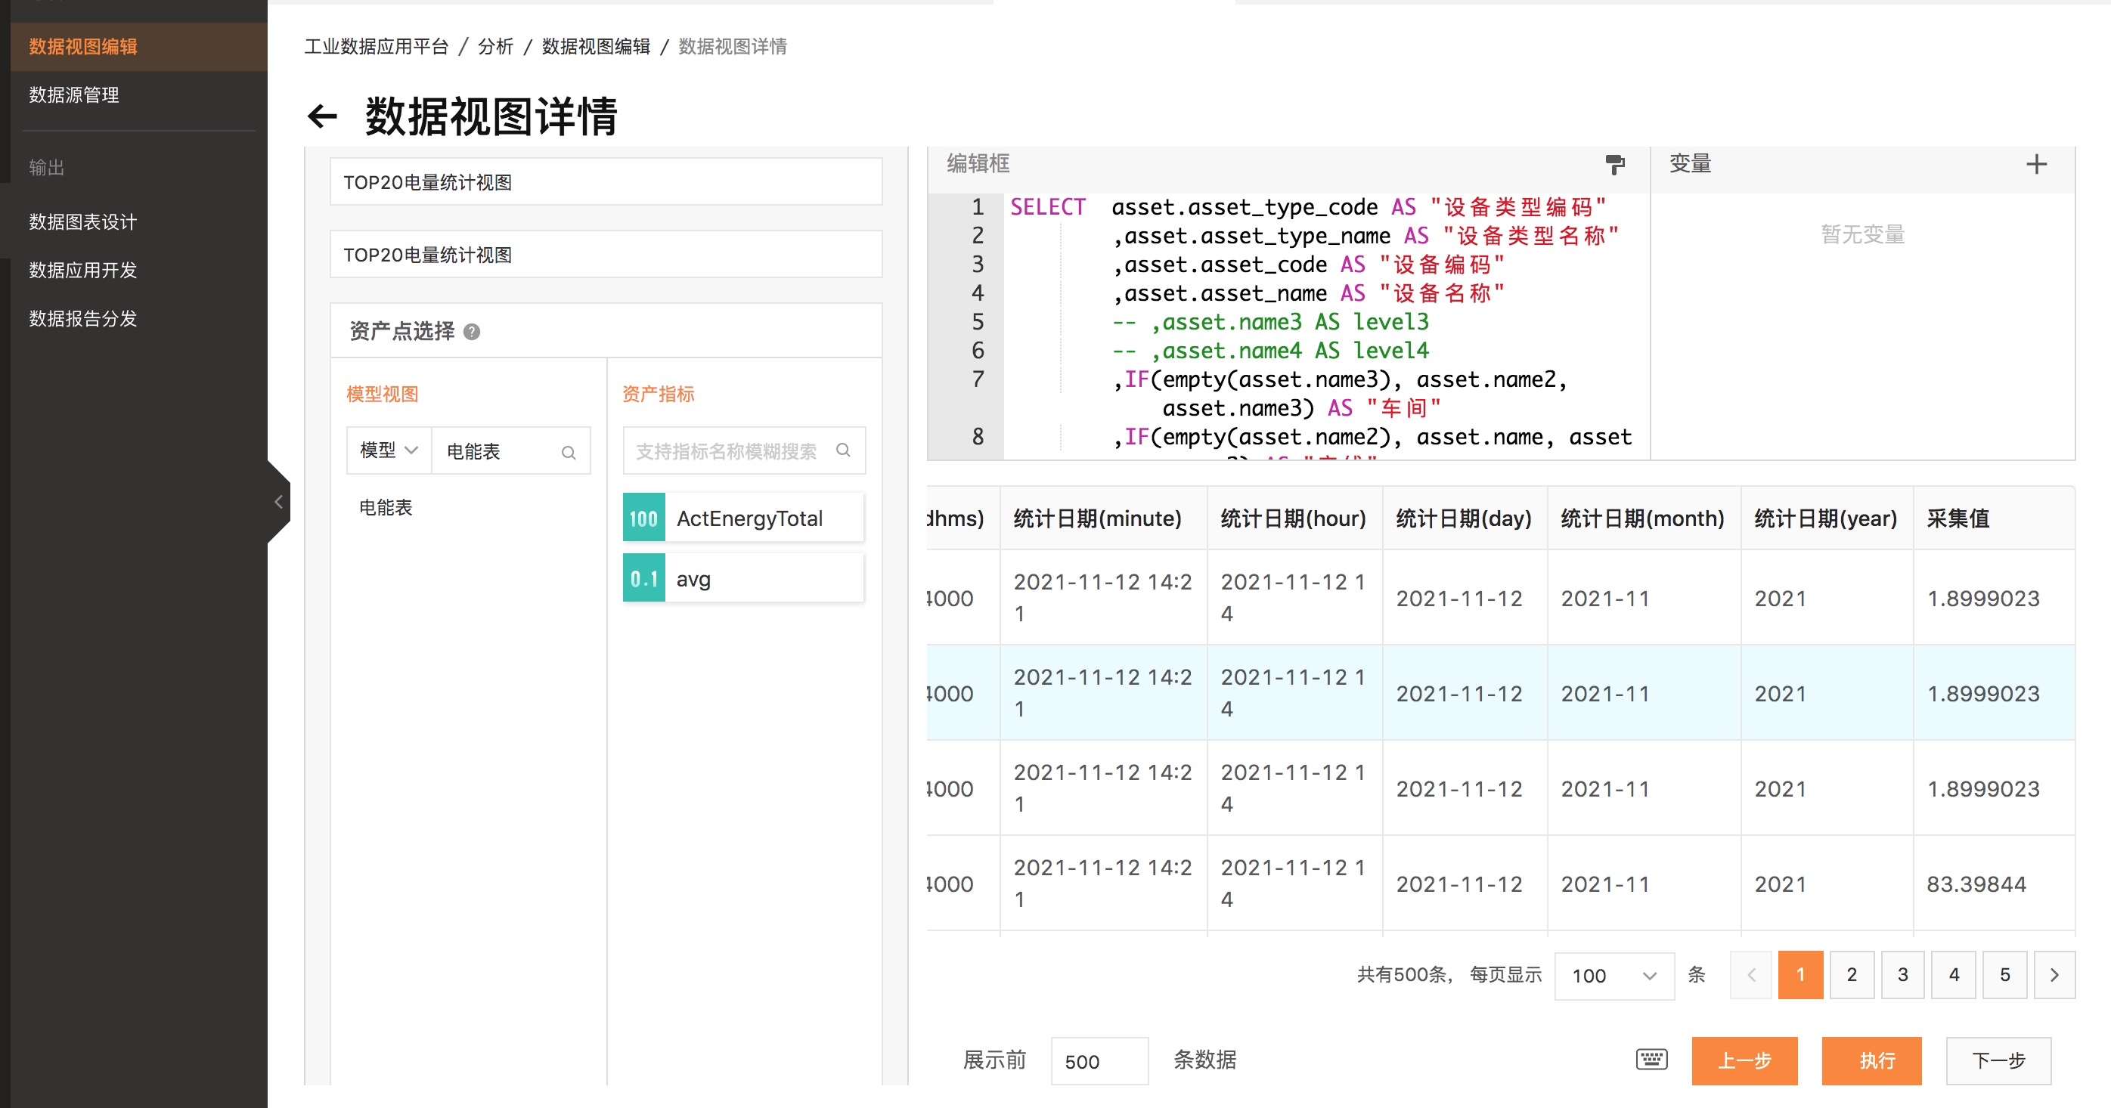Screen dimensions: 2111x1108
Task: Click the search icon in 电能表 field
Action: click(x=569, y=452)
